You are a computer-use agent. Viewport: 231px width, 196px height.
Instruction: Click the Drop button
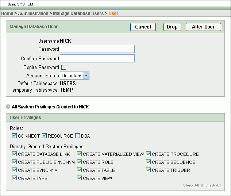[172, 27]
